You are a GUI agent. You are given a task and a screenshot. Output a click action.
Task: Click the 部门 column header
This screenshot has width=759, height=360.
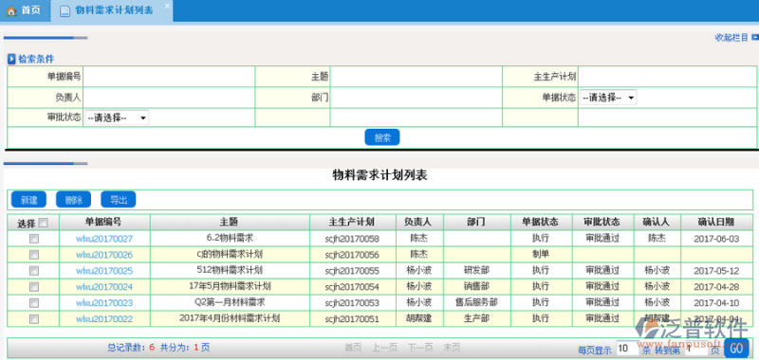click(x=477, y=223)
